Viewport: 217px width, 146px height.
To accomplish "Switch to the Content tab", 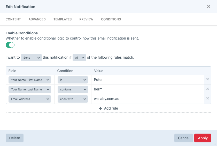I will click(13, 19).
